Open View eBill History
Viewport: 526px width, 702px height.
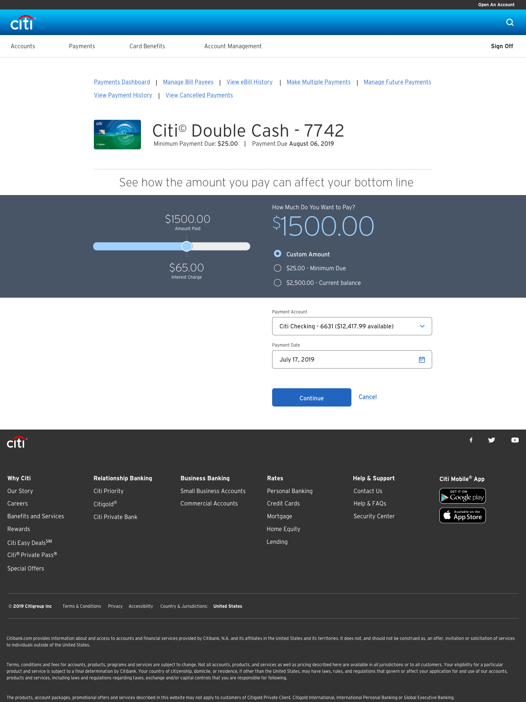pos(249,82)
